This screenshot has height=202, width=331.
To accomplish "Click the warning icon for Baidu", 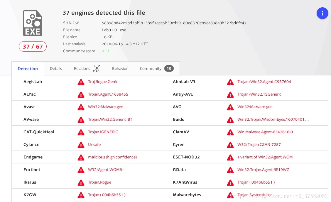I will tap(230, 120).
